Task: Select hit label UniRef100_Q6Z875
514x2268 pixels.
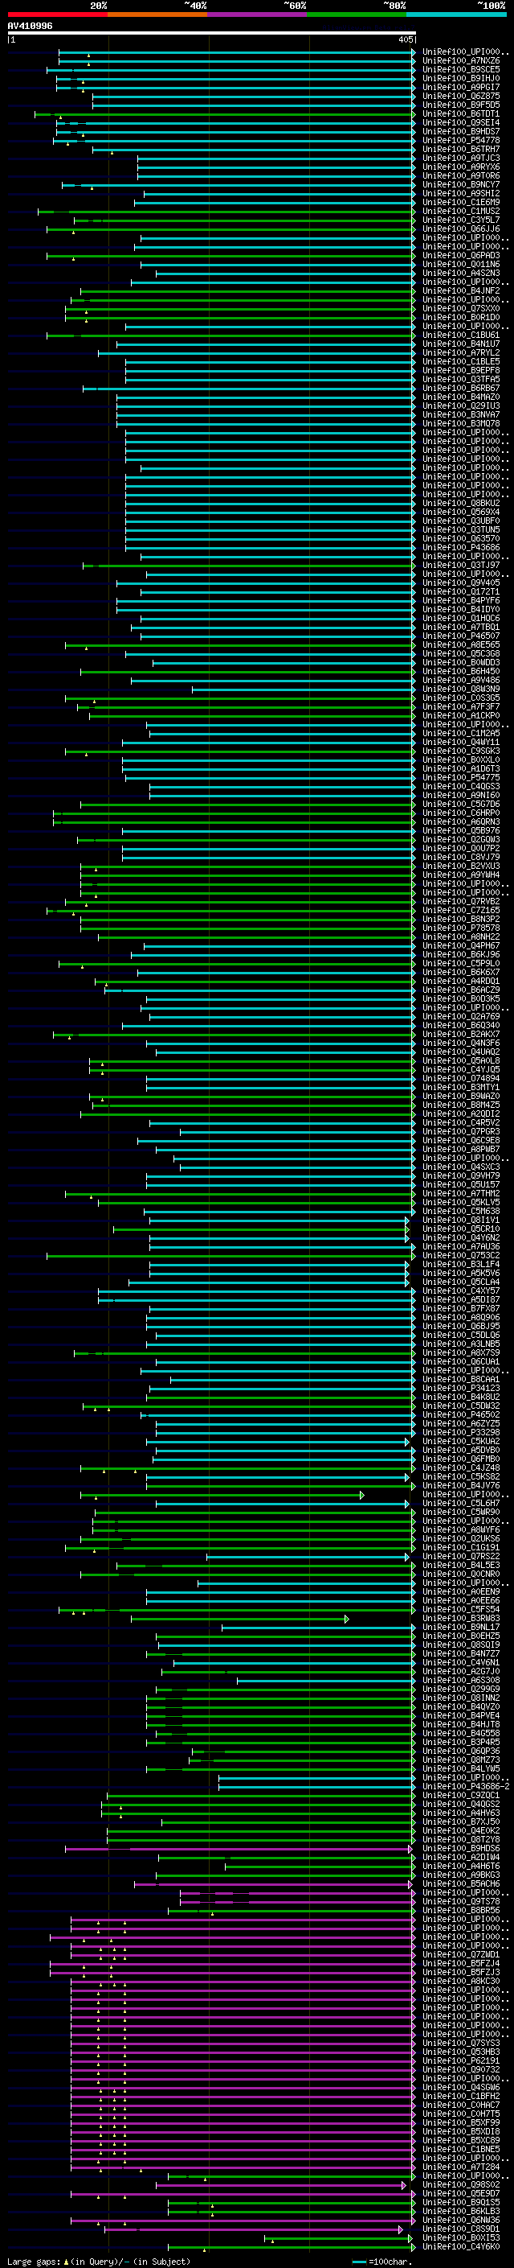Action: click(x=460, y=96)
